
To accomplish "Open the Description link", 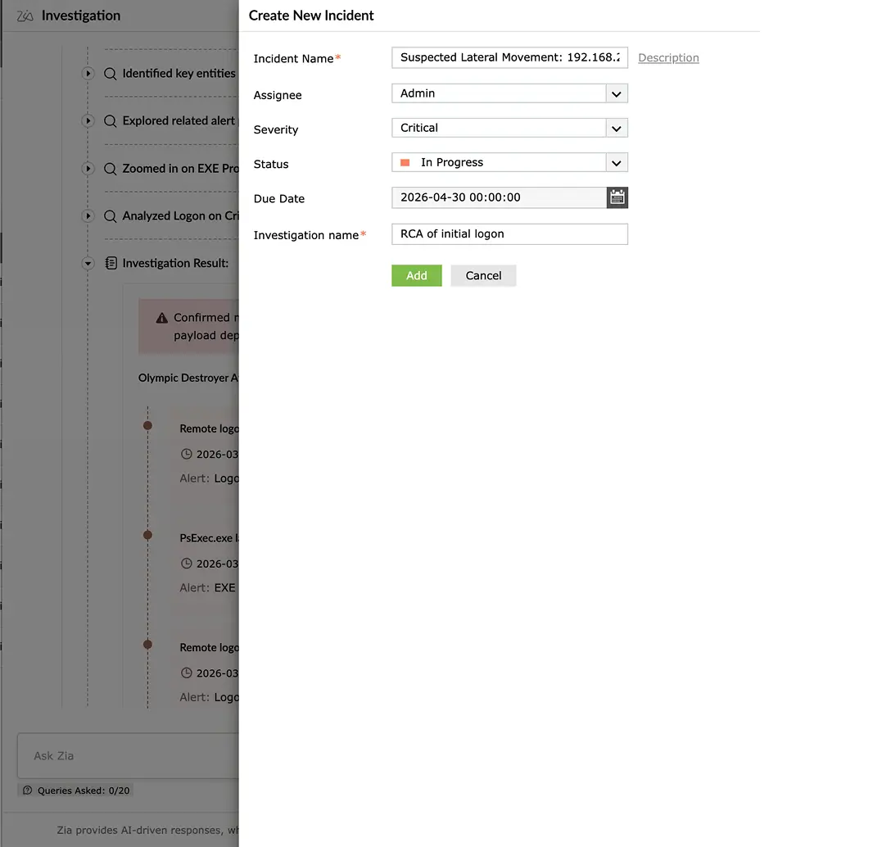I will 668,57.
